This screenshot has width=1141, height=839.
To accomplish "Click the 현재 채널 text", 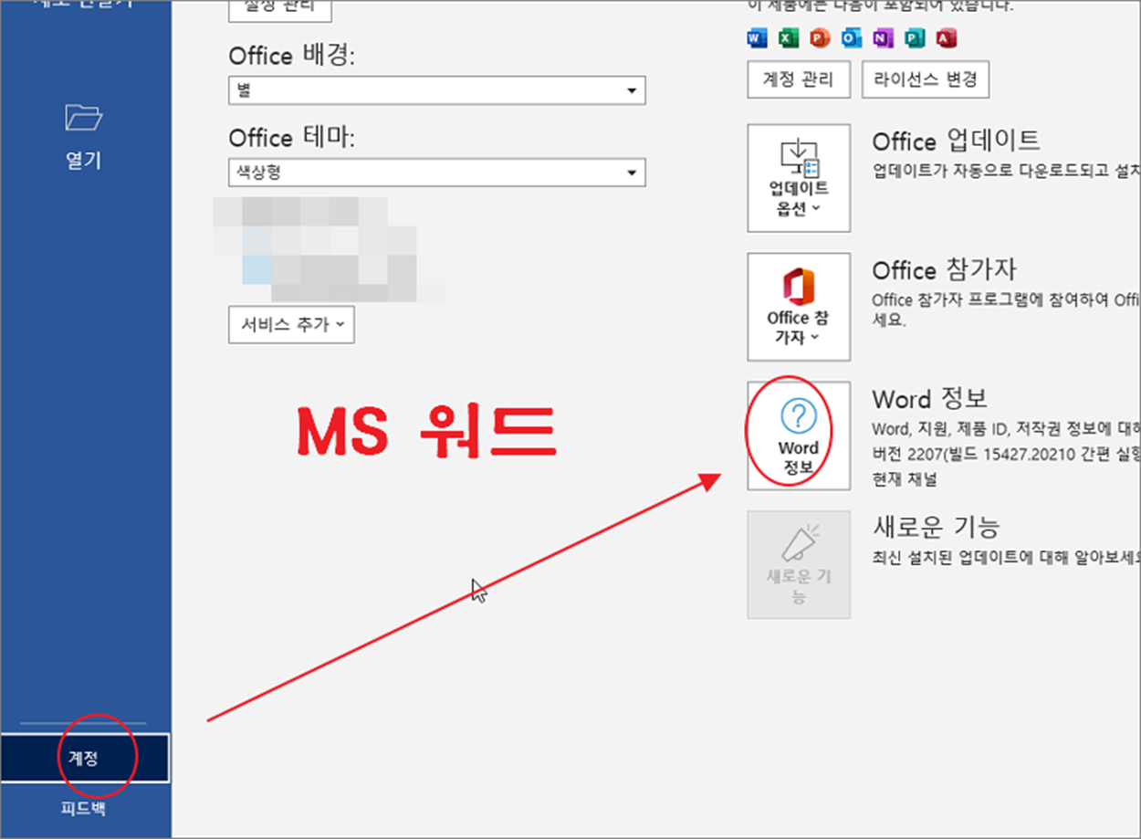I will pos(905,478).
